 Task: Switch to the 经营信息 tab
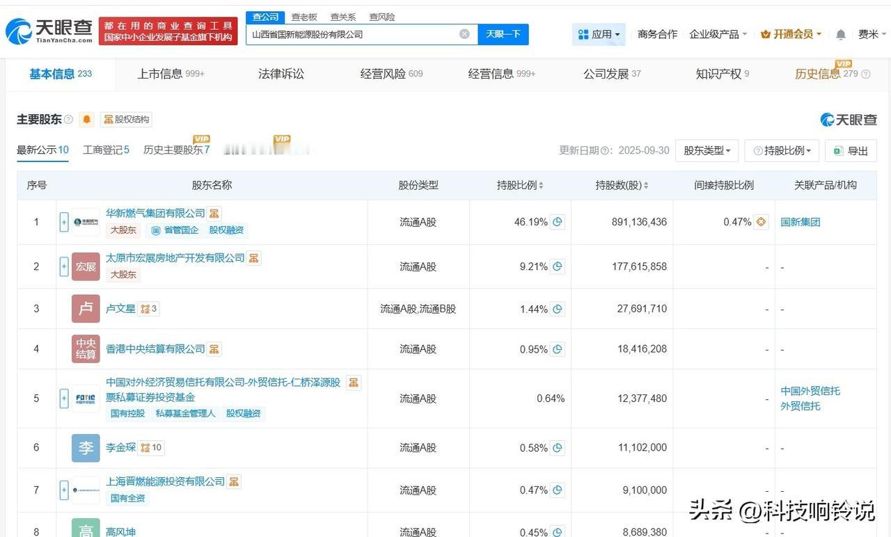pos(502,74)
